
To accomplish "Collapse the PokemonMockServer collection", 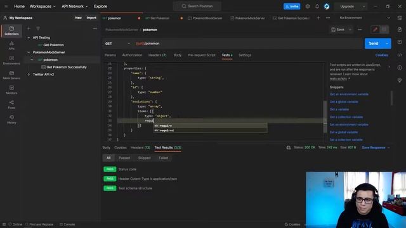I will pos(29,52).
